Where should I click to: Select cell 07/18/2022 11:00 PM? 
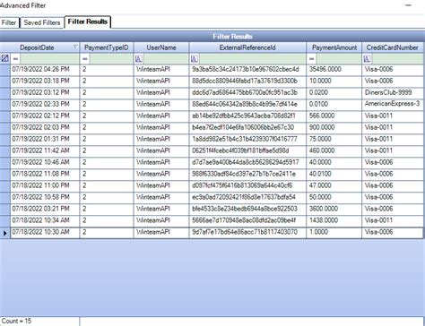coord(45,185)
